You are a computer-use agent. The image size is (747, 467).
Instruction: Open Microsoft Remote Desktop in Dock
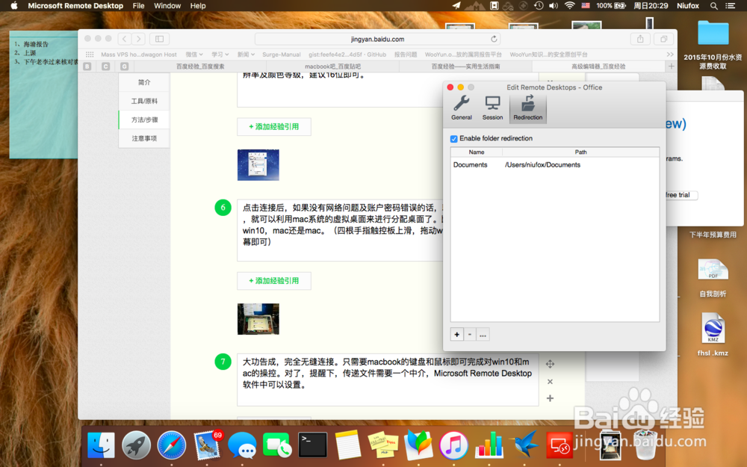click(560, 445)
